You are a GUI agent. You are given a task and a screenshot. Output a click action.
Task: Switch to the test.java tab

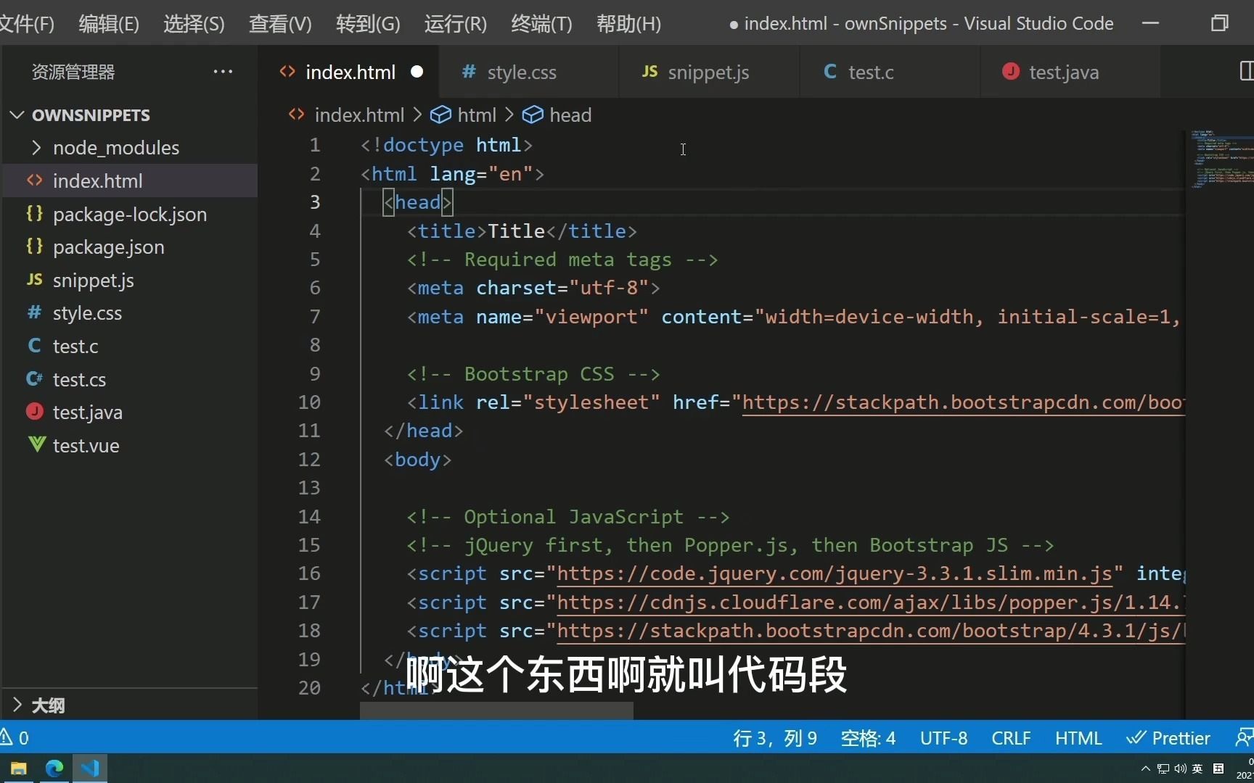pyautogui.click(x=1070, y=72)
